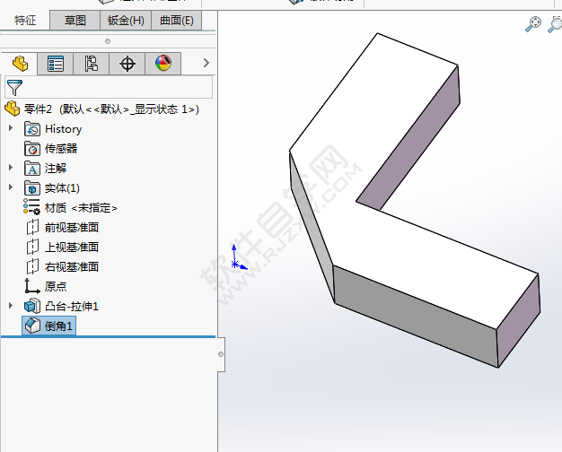
Task: Select 零件2 root item text
Action: pyautogui.click(x=111, y=109)
